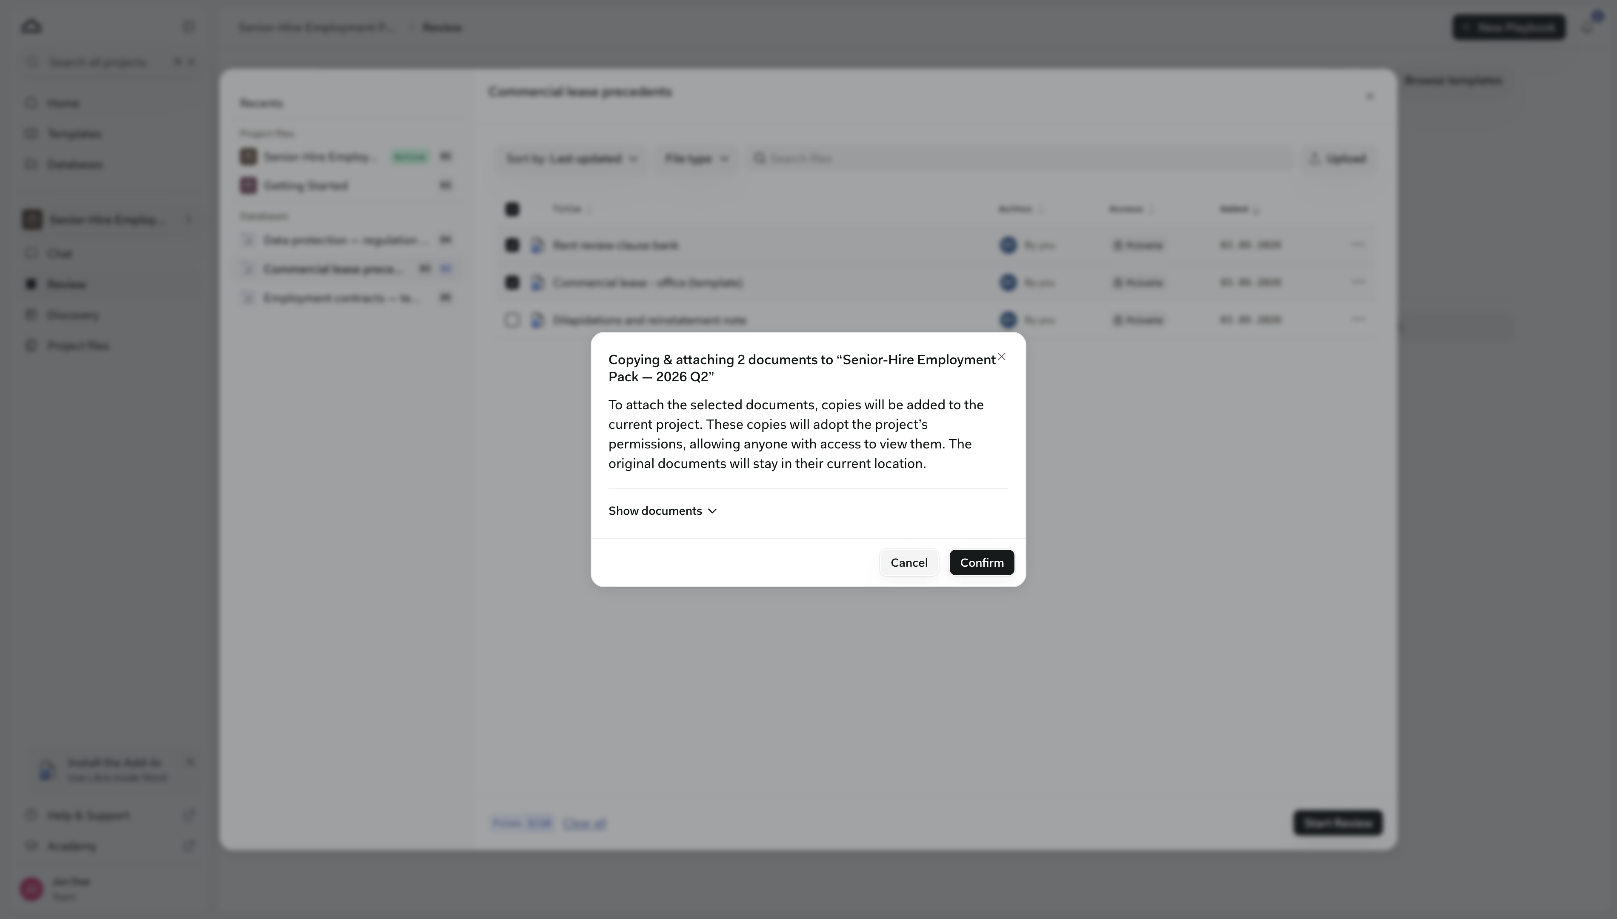Expand the Show documents section
1617x919 pixels.
(663, 511)
